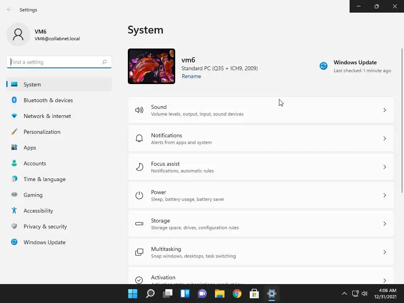The image size is (404, 303).
Task: Click the vertical scrollbar in System pane
Action: (x=402, y=120)
